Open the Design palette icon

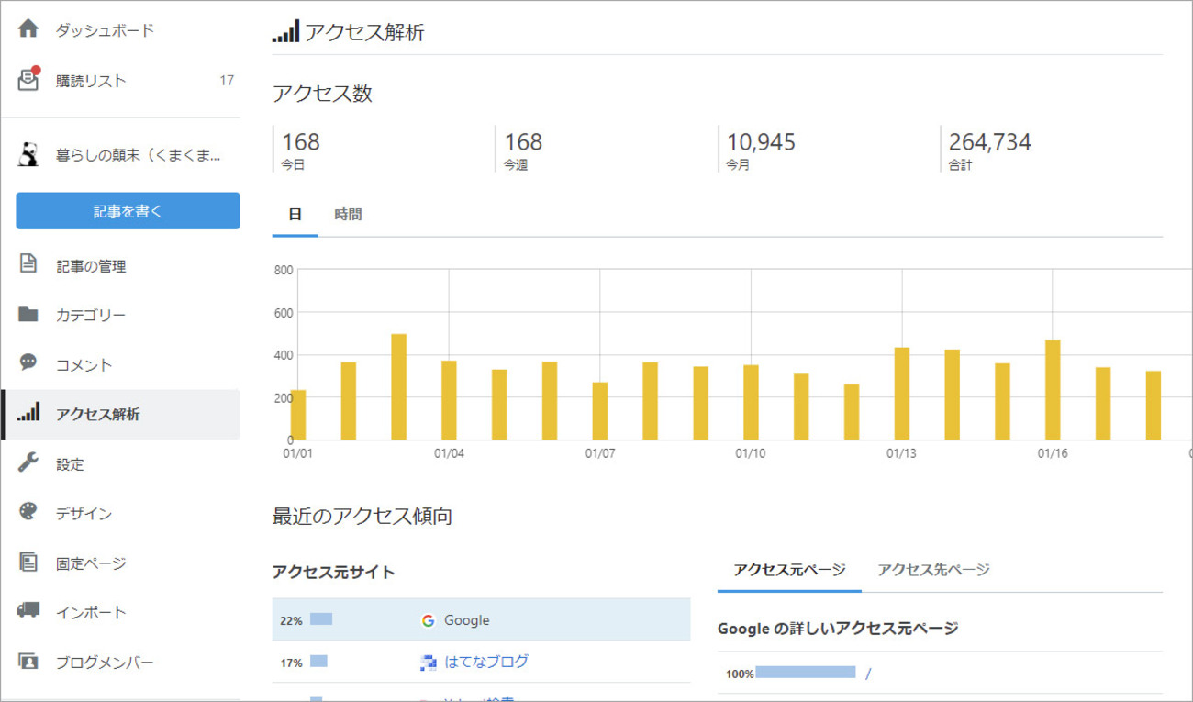tap(28, 512)
